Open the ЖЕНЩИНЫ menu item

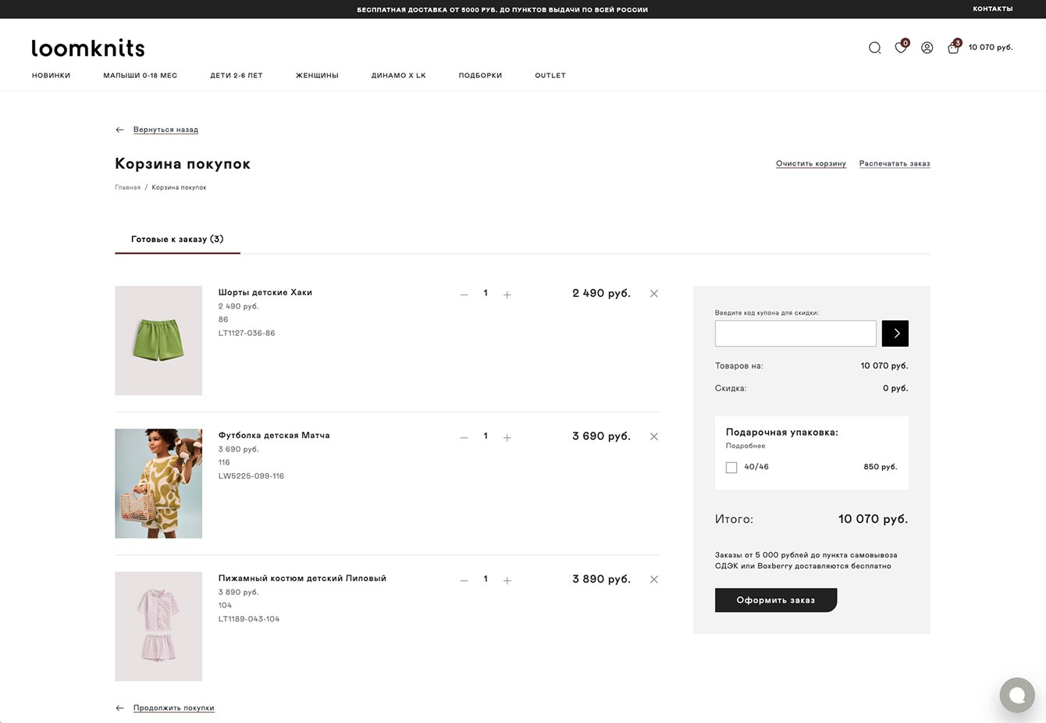click(317, 76)
